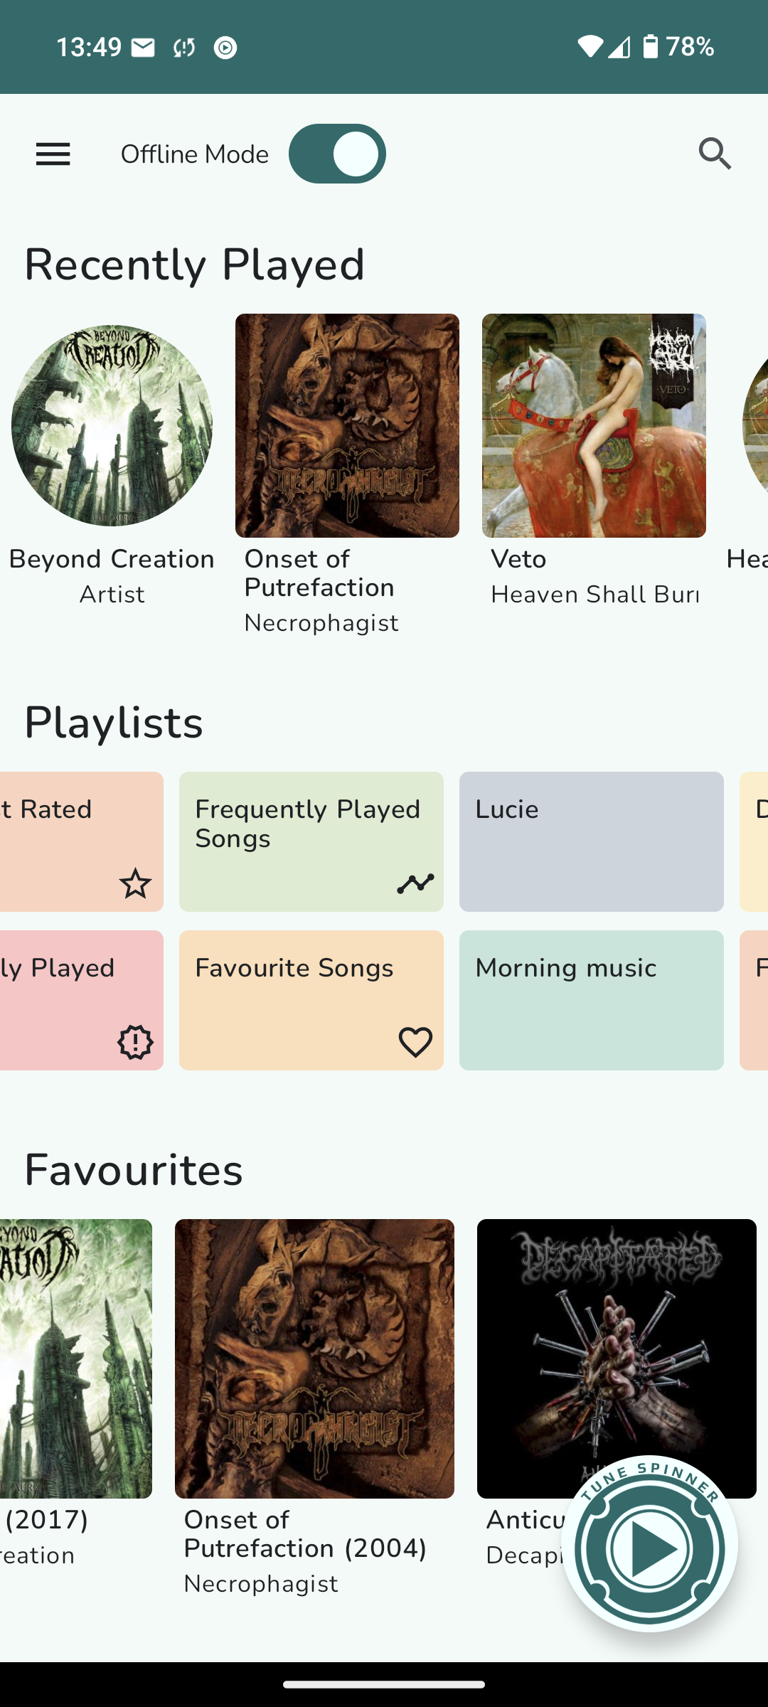The image size is (768, 1707).
Task: Turn off the Offline Mode switch
Action: (x=337, y=154)
